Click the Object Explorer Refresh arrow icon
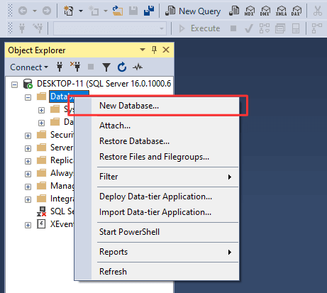The image size is (327, 293). (122, 67)
